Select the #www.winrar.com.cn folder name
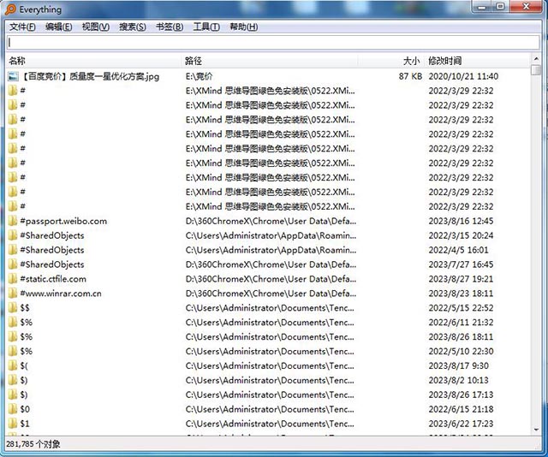 tap(61, 294)
